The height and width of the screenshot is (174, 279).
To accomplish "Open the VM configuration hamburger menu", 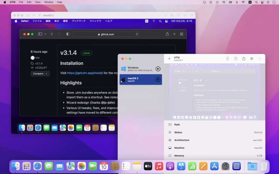I will [259, 58].
